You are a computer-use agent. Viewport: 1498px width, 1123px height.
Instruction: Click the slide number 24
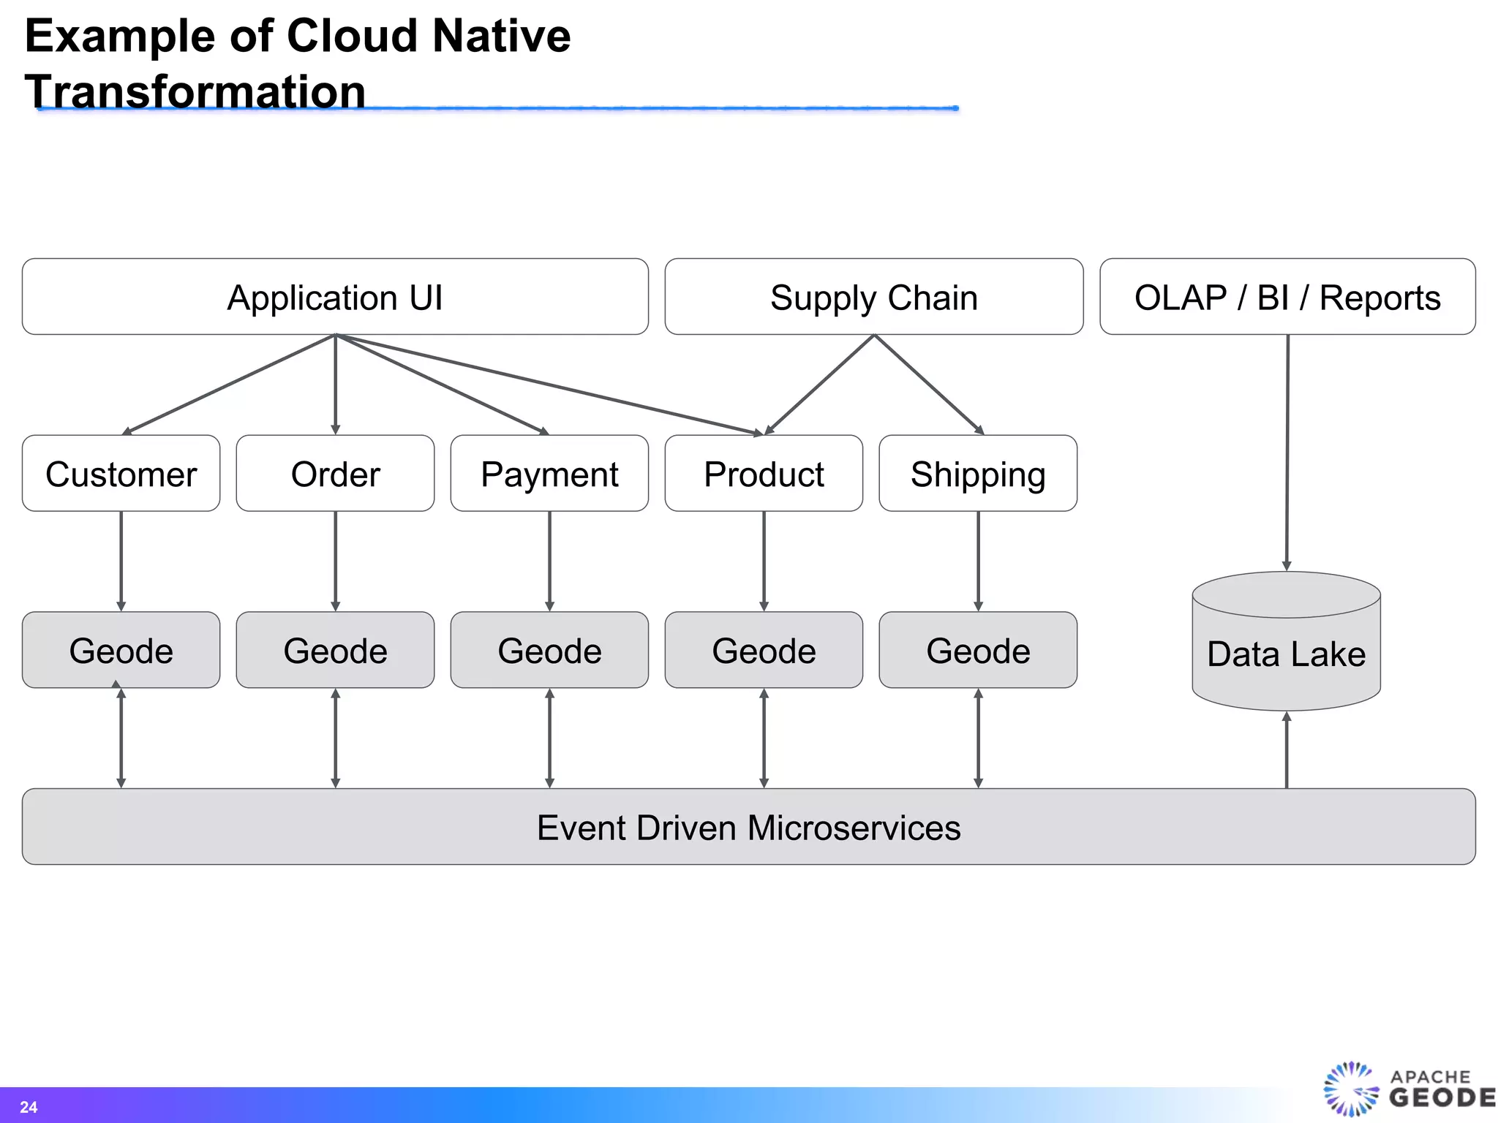[x=29, y=1107]
